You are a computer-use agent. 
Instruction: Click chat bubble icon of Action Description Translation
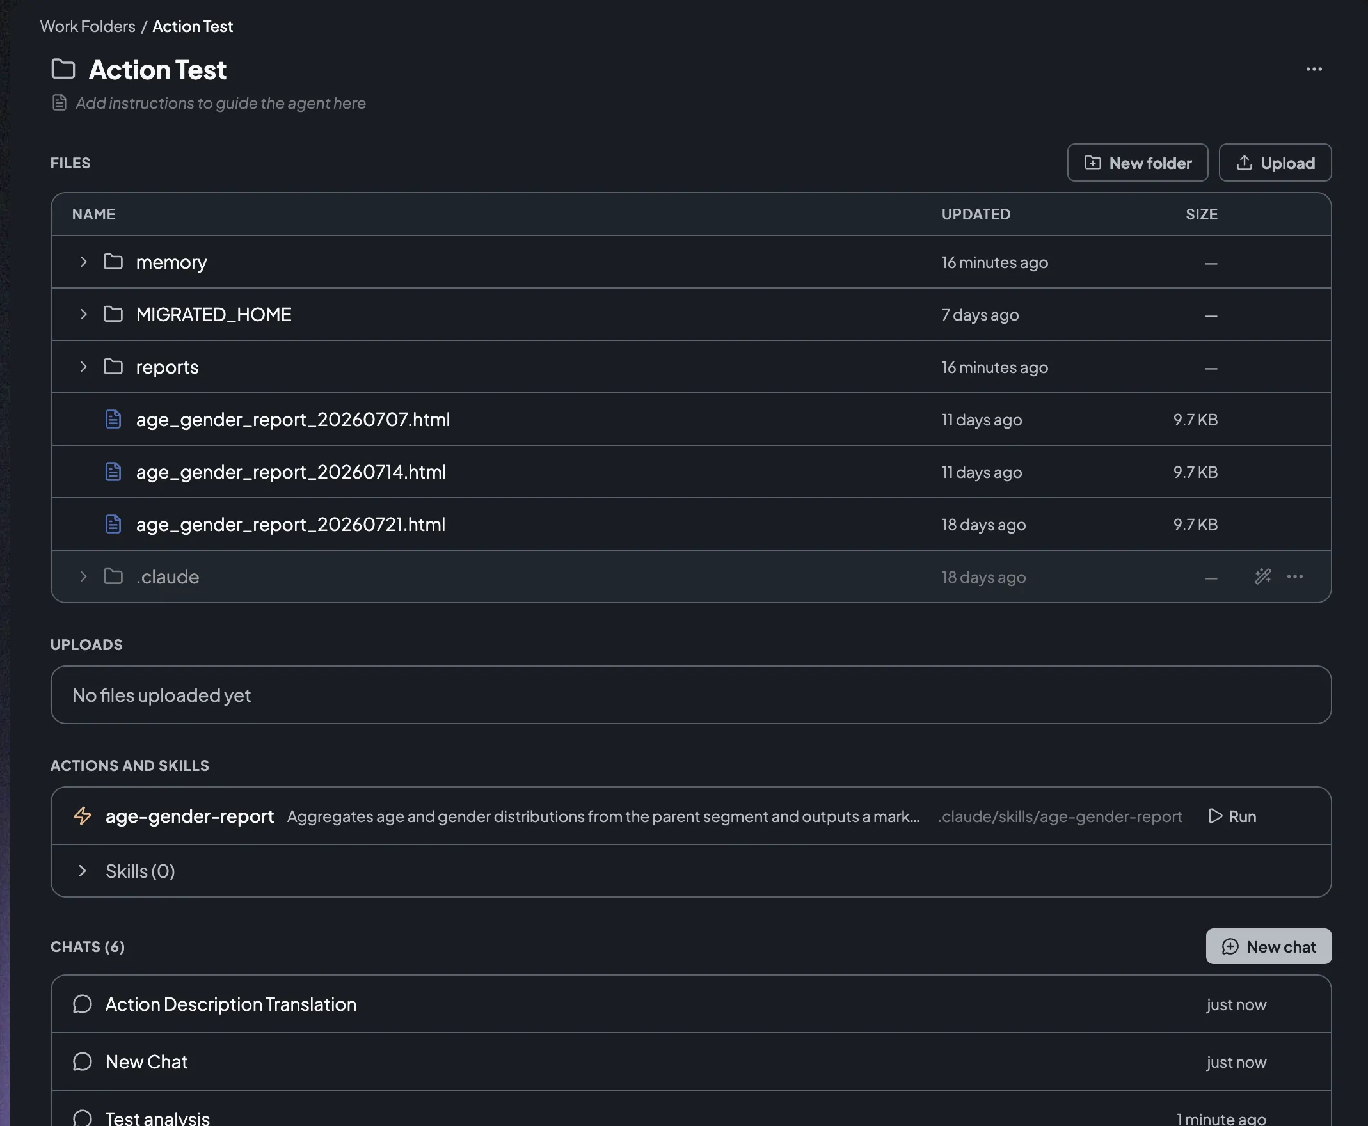[x=83, y=1004]
